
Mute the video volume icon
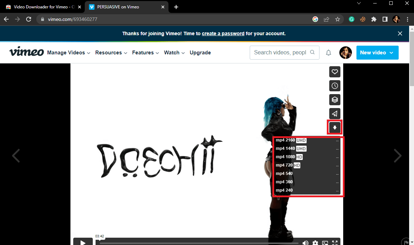pos(306,243)
